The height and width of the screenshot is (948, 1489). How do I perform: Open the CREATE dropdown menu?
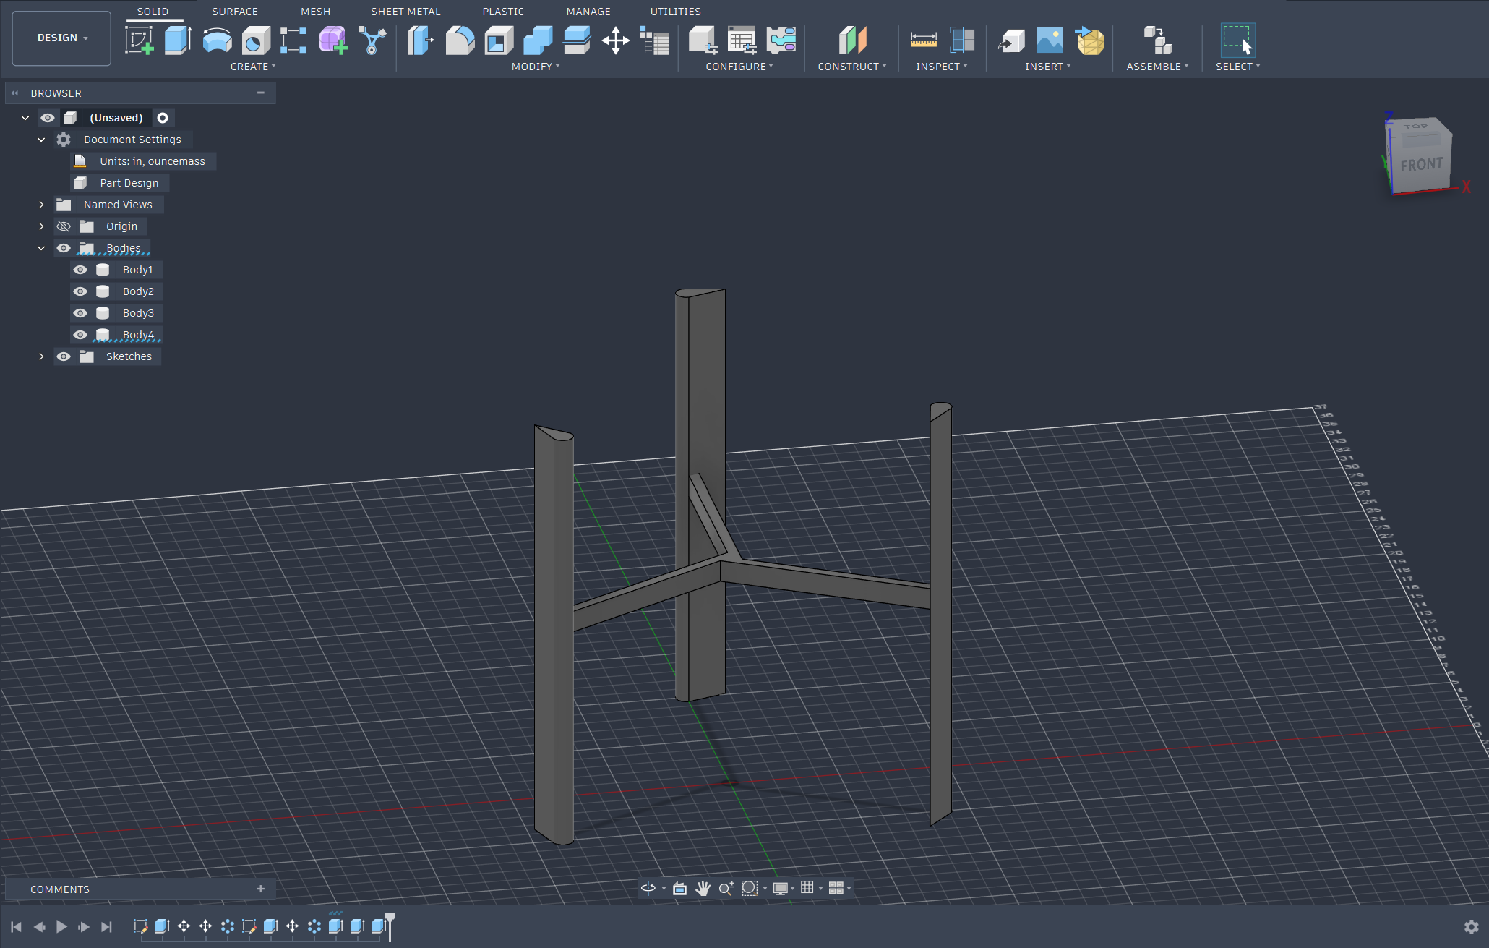point(253,67)
